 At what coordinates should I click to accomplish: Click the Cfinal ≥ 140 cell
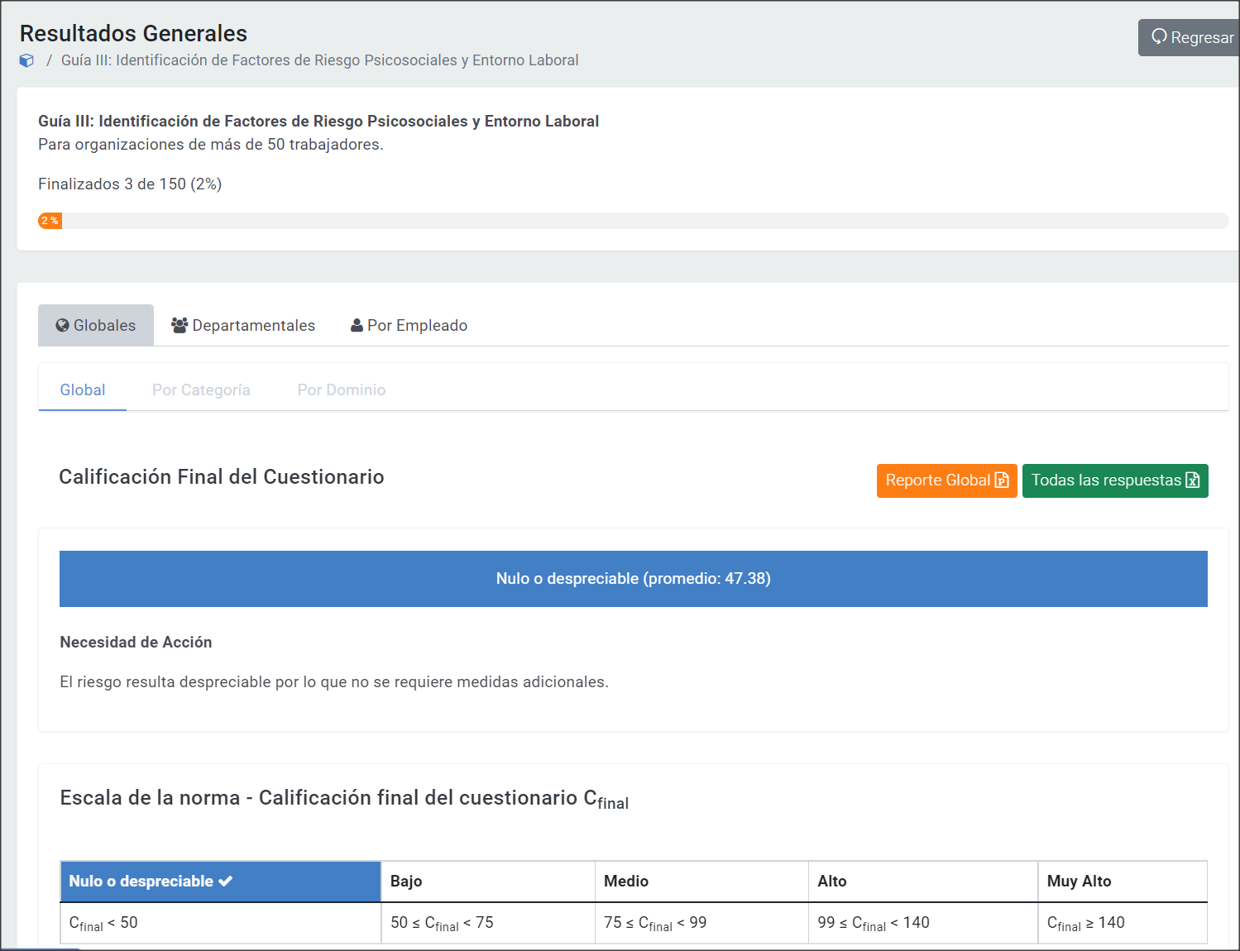[1123, 923]
